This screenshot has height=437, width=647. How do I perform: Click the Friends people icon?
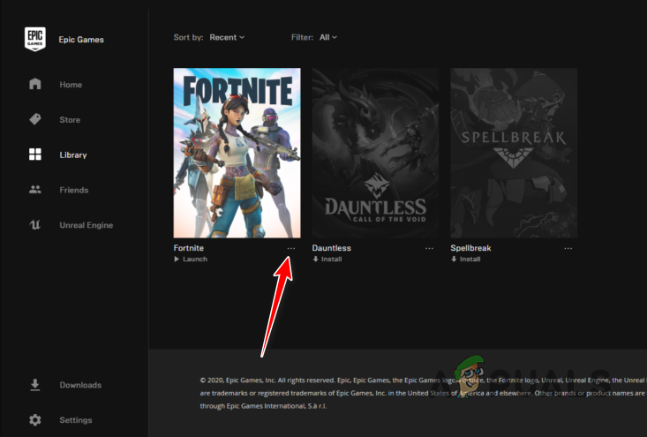[35, 190]
